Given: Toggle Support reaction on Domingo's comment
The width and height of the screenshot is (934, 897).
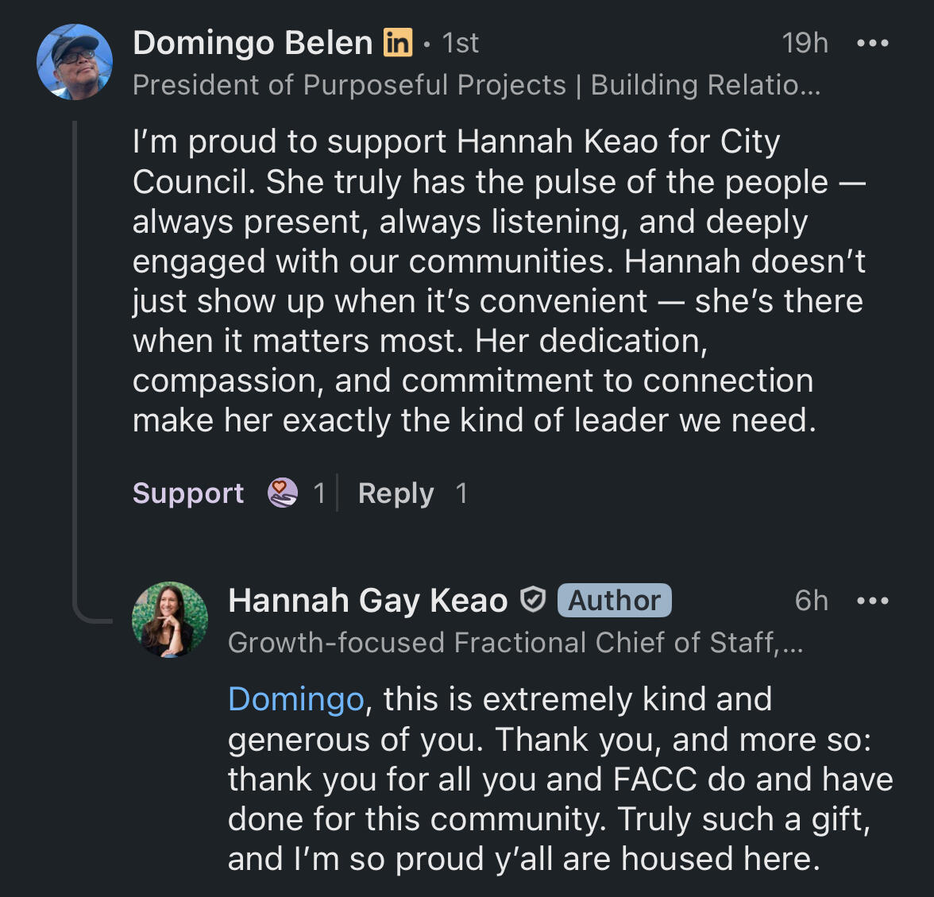Looking at the screenshot, I should pos(188,493).
